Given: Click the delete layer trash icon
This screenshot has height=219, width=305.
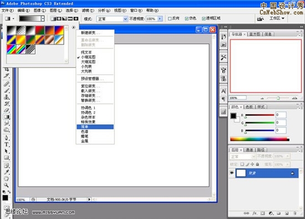Looking at the screenshot, I should tap(295, 213).
